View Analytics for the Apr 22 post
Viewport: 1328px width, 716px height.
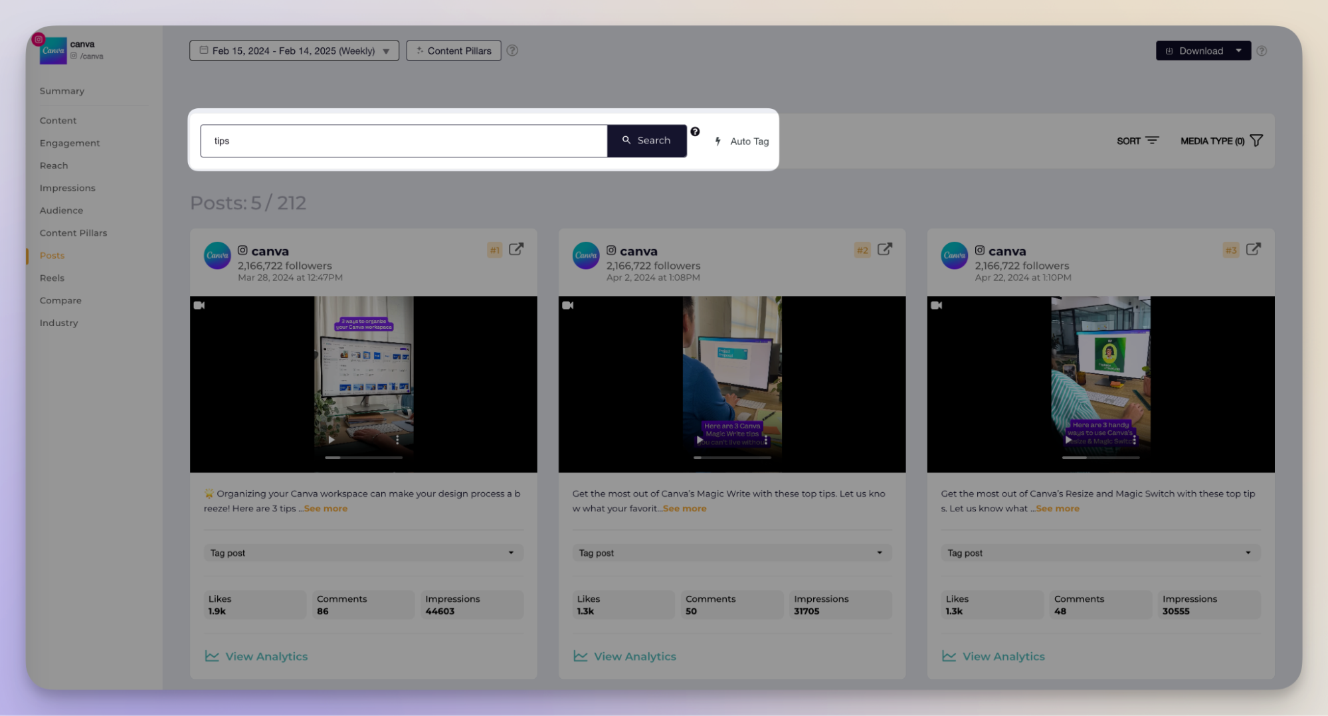tap(994, 656)
